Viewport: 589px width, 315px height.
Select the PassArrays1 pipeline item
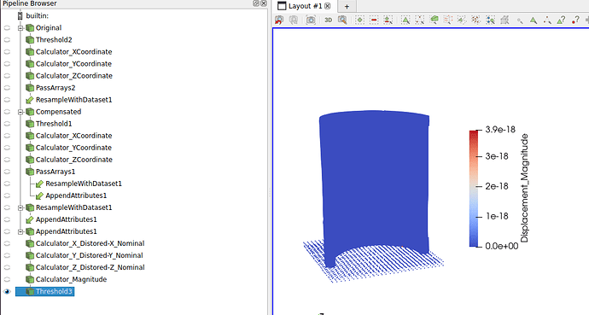[x=55, y=172]
